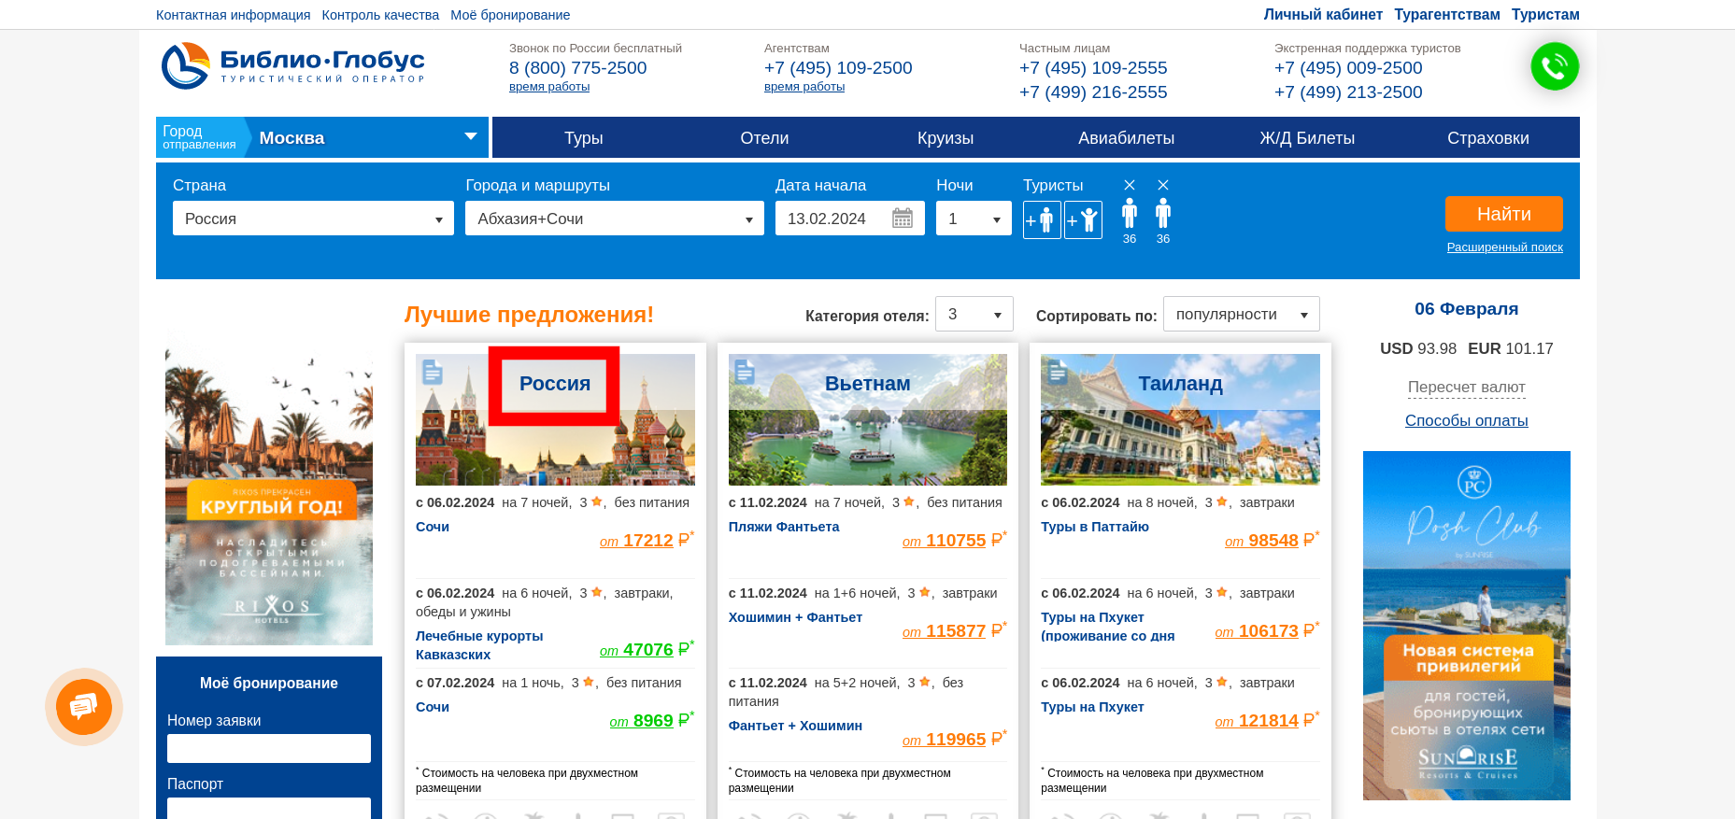Click the Библио-Глобус logo

pos(292,66)
